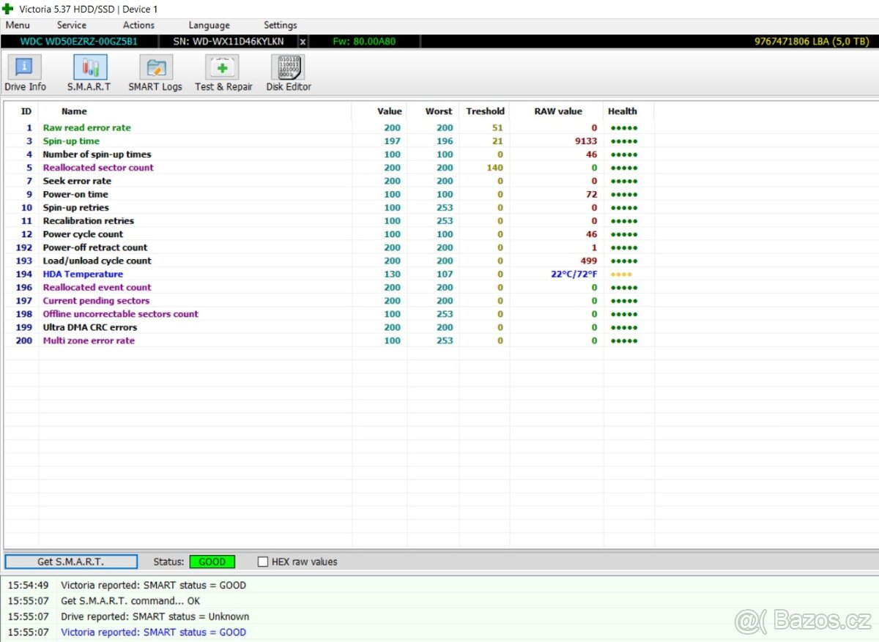Screen dimensions: 879x642
Task: Open the Settings menu
Action: 281,25
